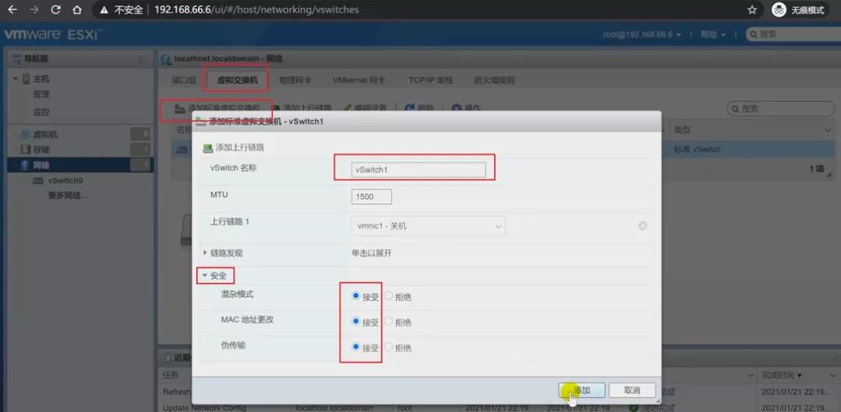The image size is (841, 412).
Task: Click the 网络 networking globe icon
Action: point(25,164)
